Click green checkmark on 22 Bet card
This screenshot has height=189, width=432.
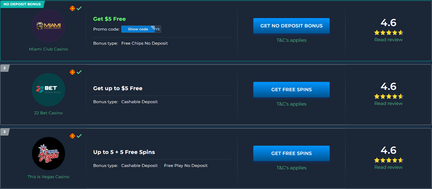(x=79, y=72)
